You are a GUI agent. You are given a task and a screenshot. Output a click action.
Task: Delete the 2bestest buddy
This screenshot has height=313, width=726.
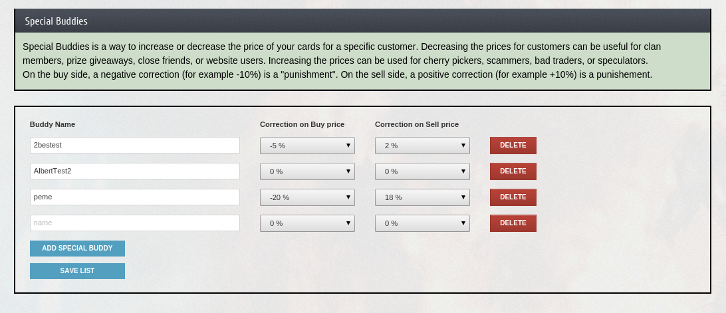(513, 146)
